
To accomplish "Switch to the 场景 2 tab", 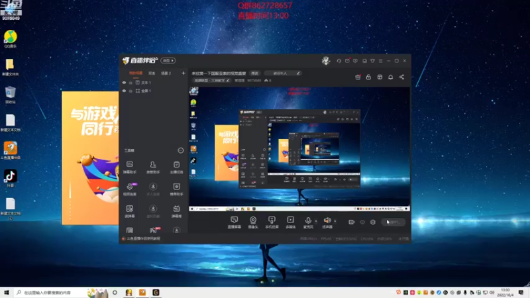I will point(166,73).
